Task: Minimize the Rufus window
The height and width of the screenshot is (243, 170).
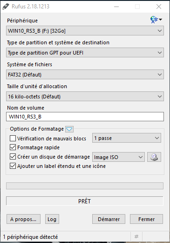Action: click(x=116, y=7)
